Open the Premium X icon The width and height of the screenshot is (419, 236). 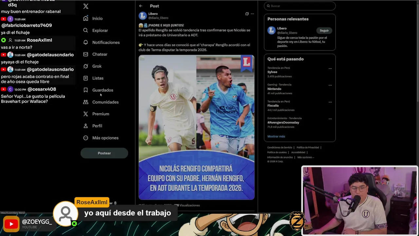point(86,114)
